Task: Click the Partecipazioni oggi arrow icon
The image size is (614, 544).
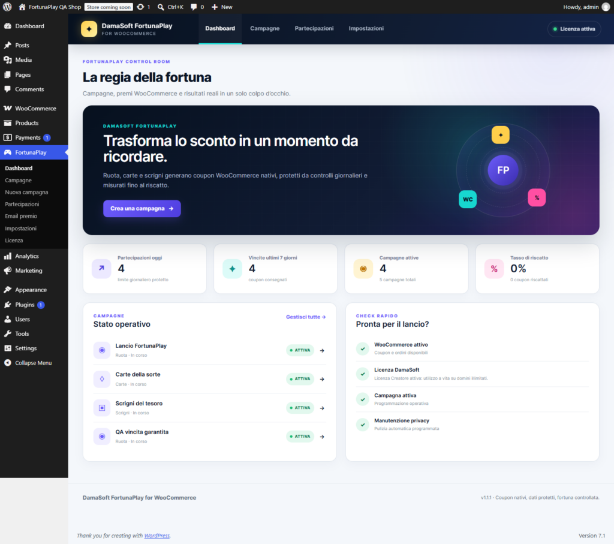Action: (101, 269)
